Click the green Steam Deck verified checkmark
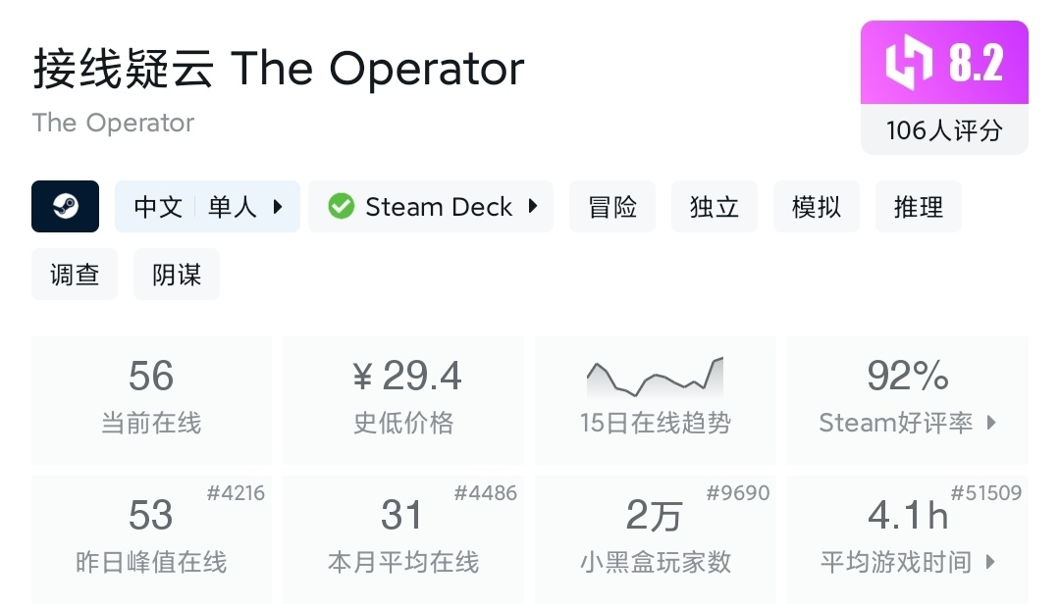The height and width of the screenshot is (608, 1060). (x=341, y=207)
